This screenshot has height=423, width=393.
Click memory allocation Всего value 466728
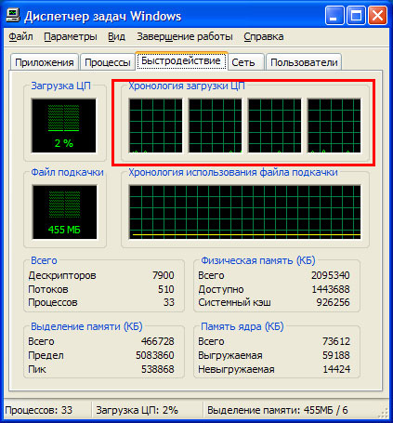point(158,341)
